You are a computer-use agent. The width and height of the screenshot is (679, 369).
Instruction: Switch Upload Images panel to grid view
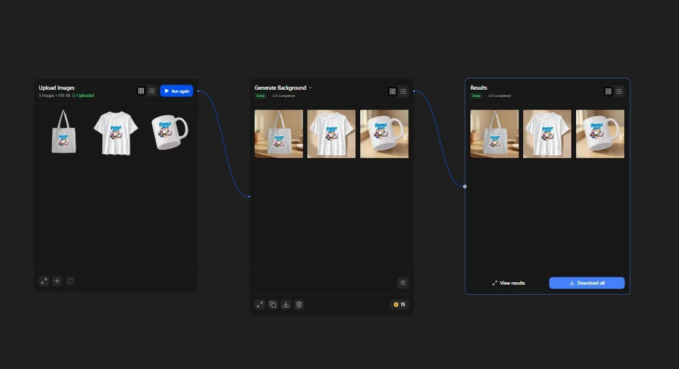141,91
